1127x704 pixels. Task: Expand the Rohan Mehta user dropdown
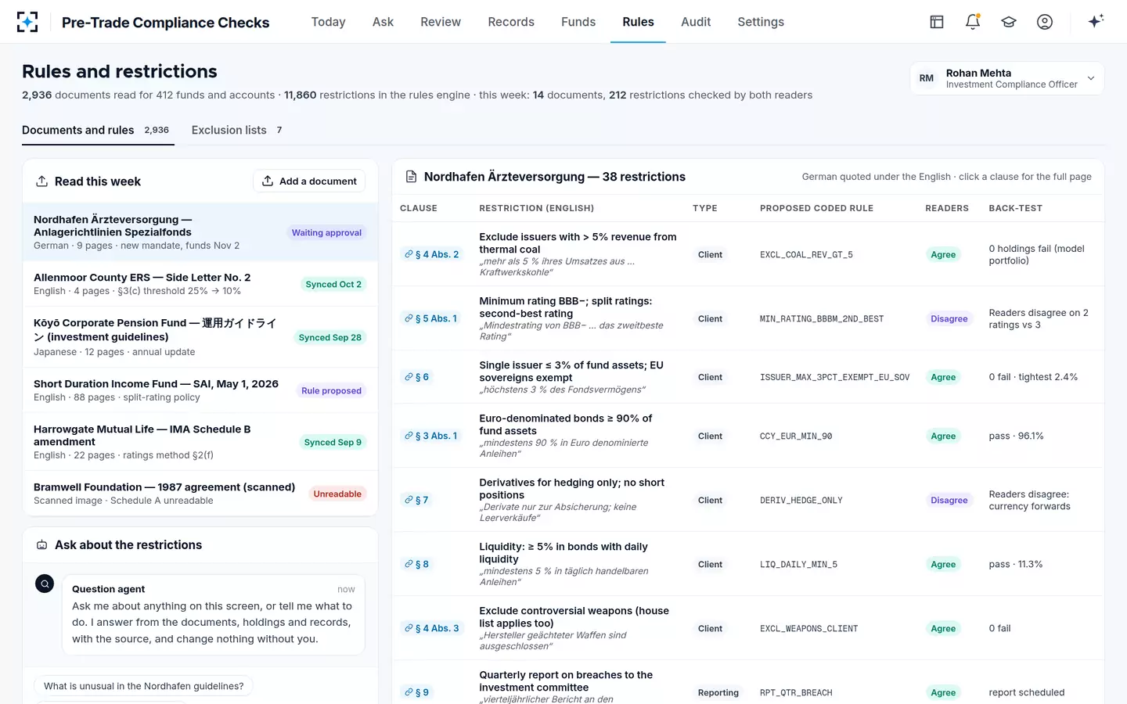coord(1007,78)
